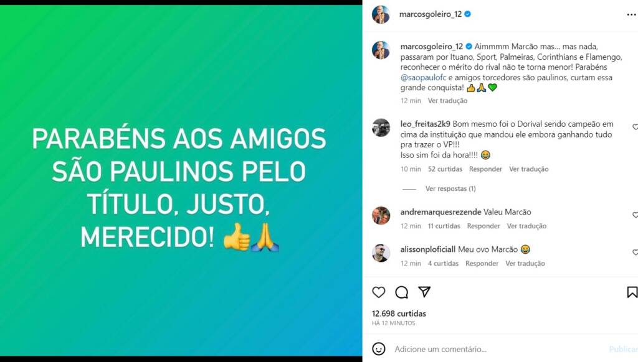Like the leo_freitas2k9 comment

pos(635,127)
